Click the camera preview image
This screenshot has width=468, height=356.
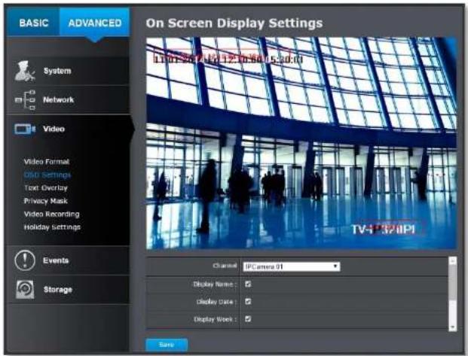point(301,143)
